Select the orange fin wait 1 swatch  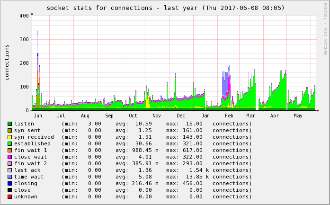point(9,150)
